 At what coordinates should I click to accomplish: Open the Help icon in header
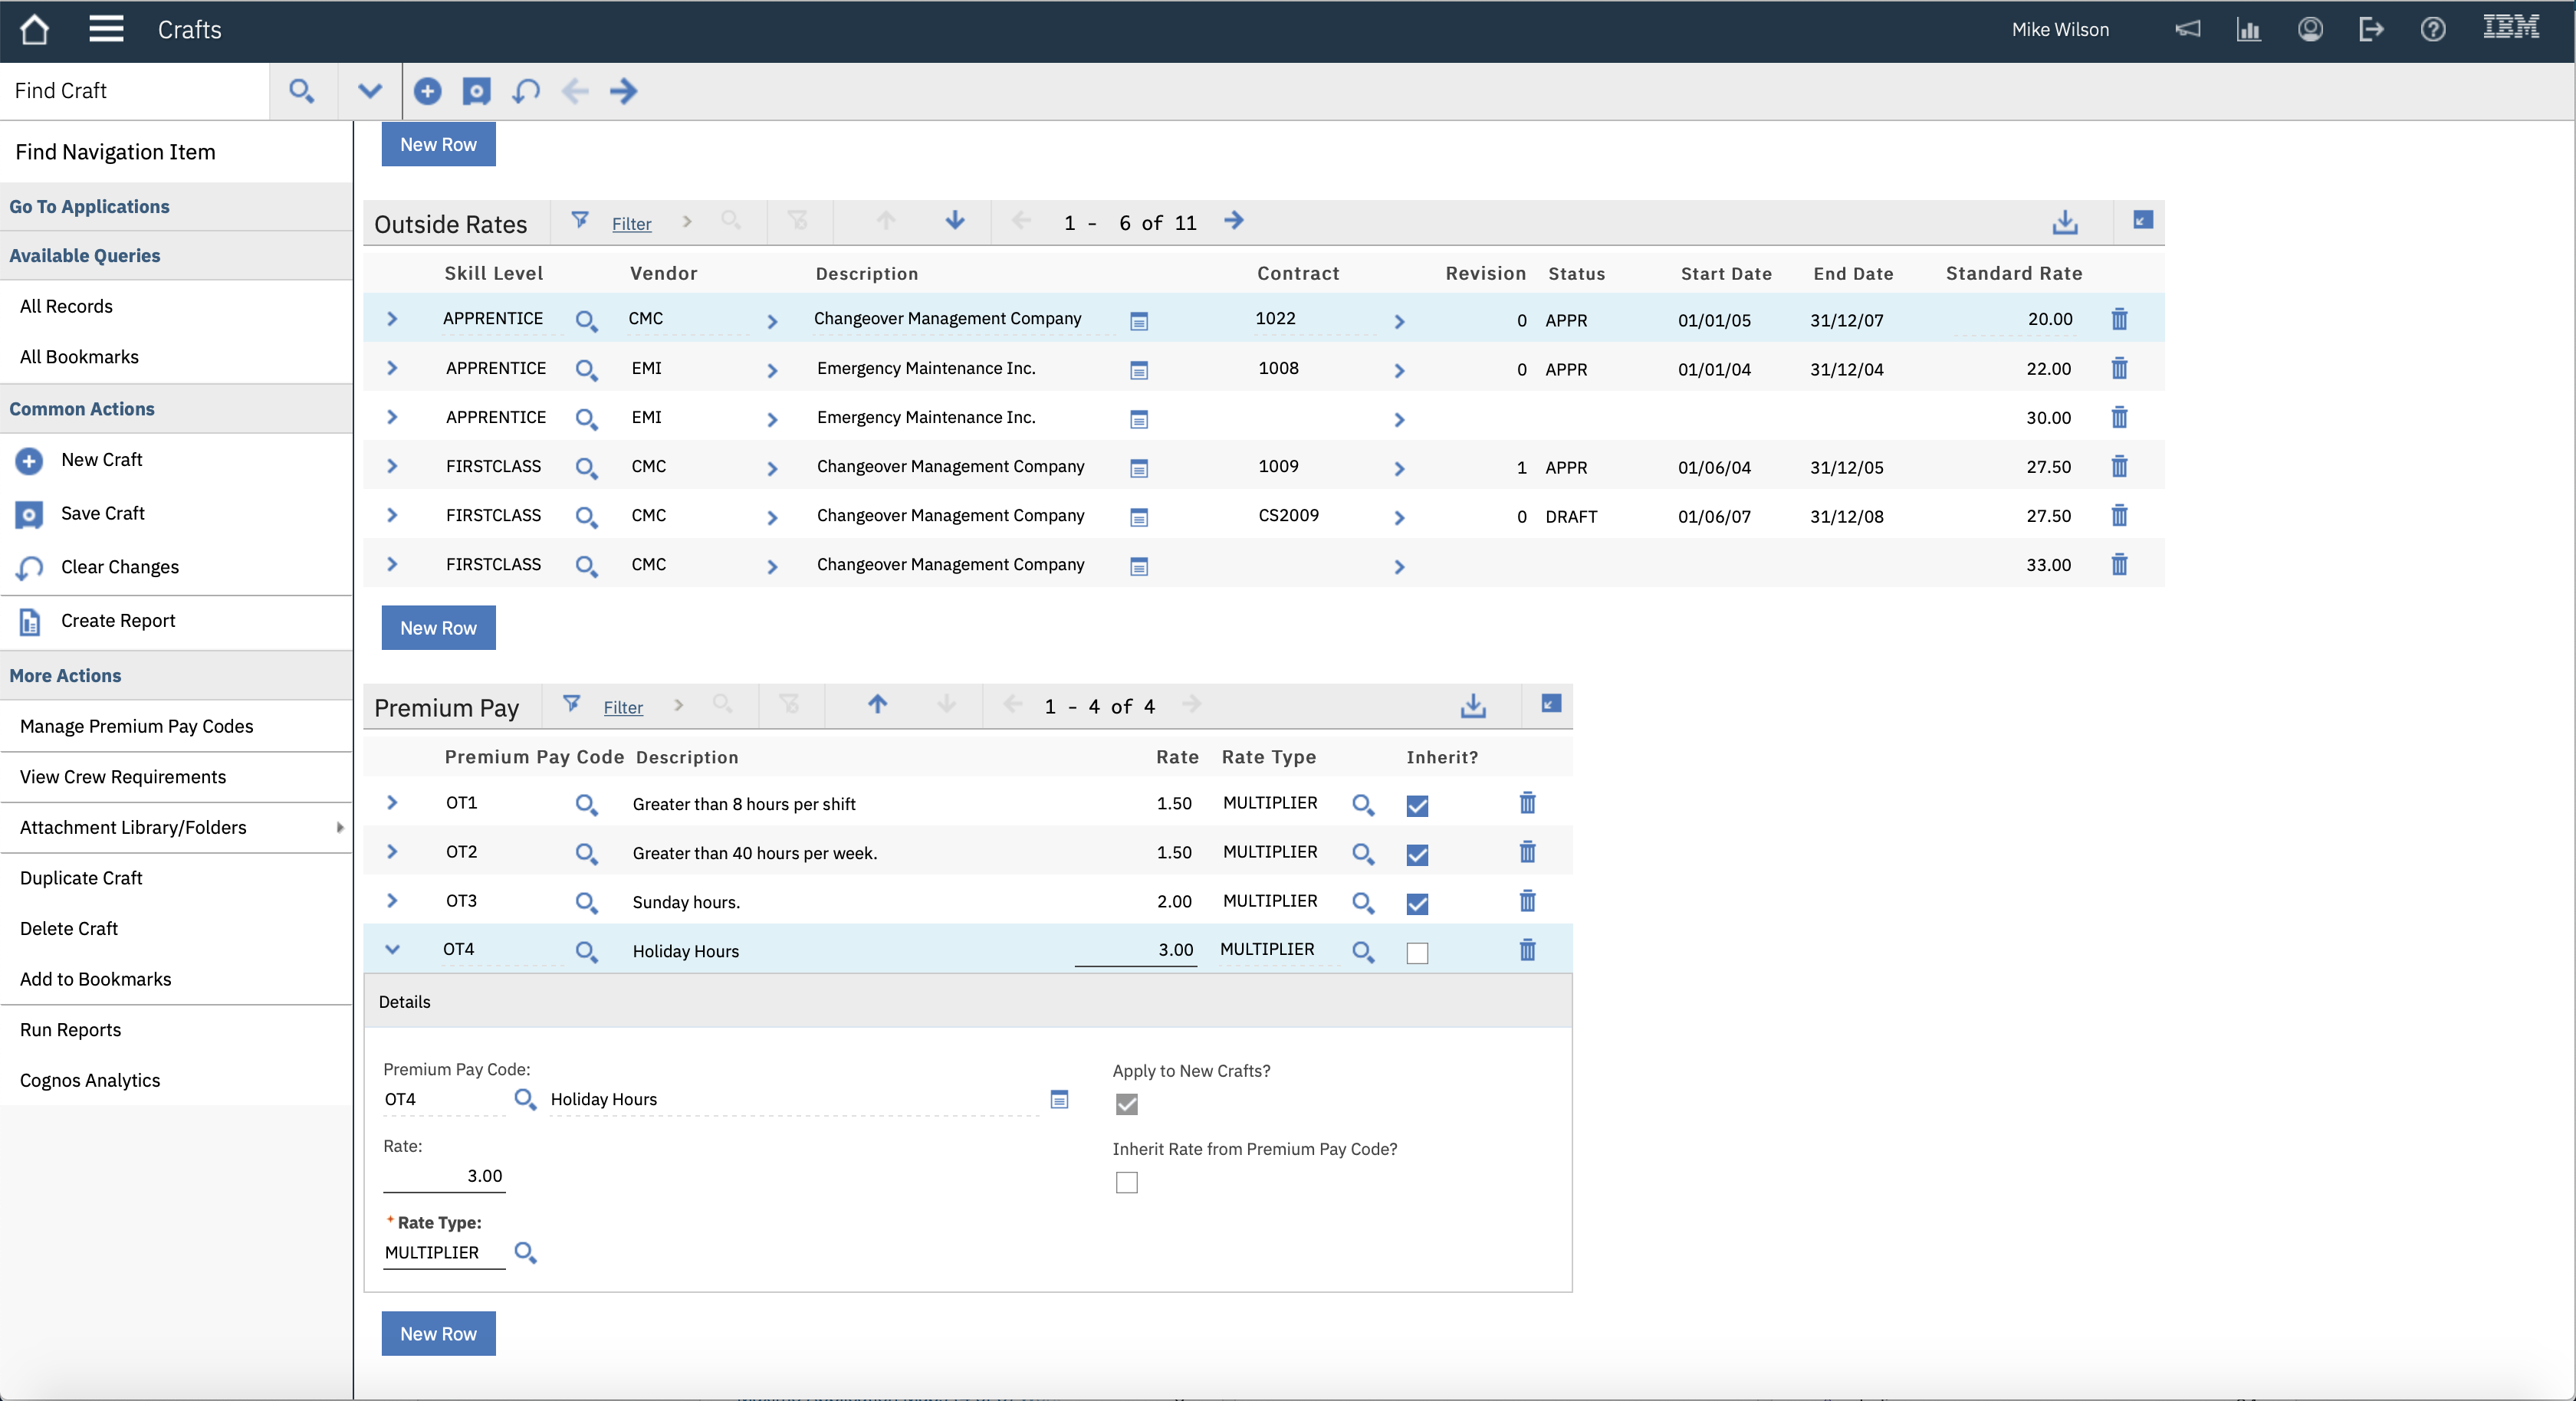[2432, 29]
